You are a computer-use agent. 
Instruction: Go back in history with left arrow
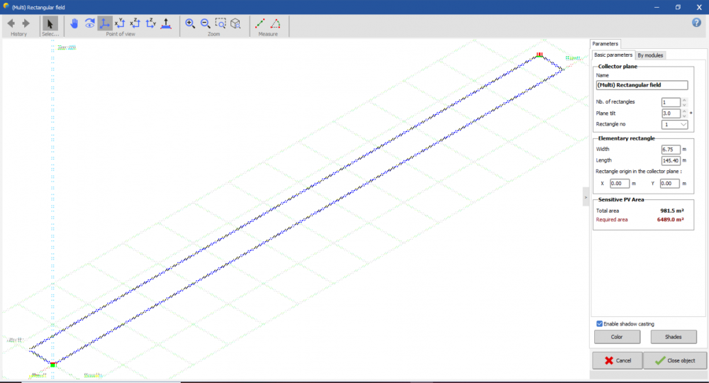point(11,23)
